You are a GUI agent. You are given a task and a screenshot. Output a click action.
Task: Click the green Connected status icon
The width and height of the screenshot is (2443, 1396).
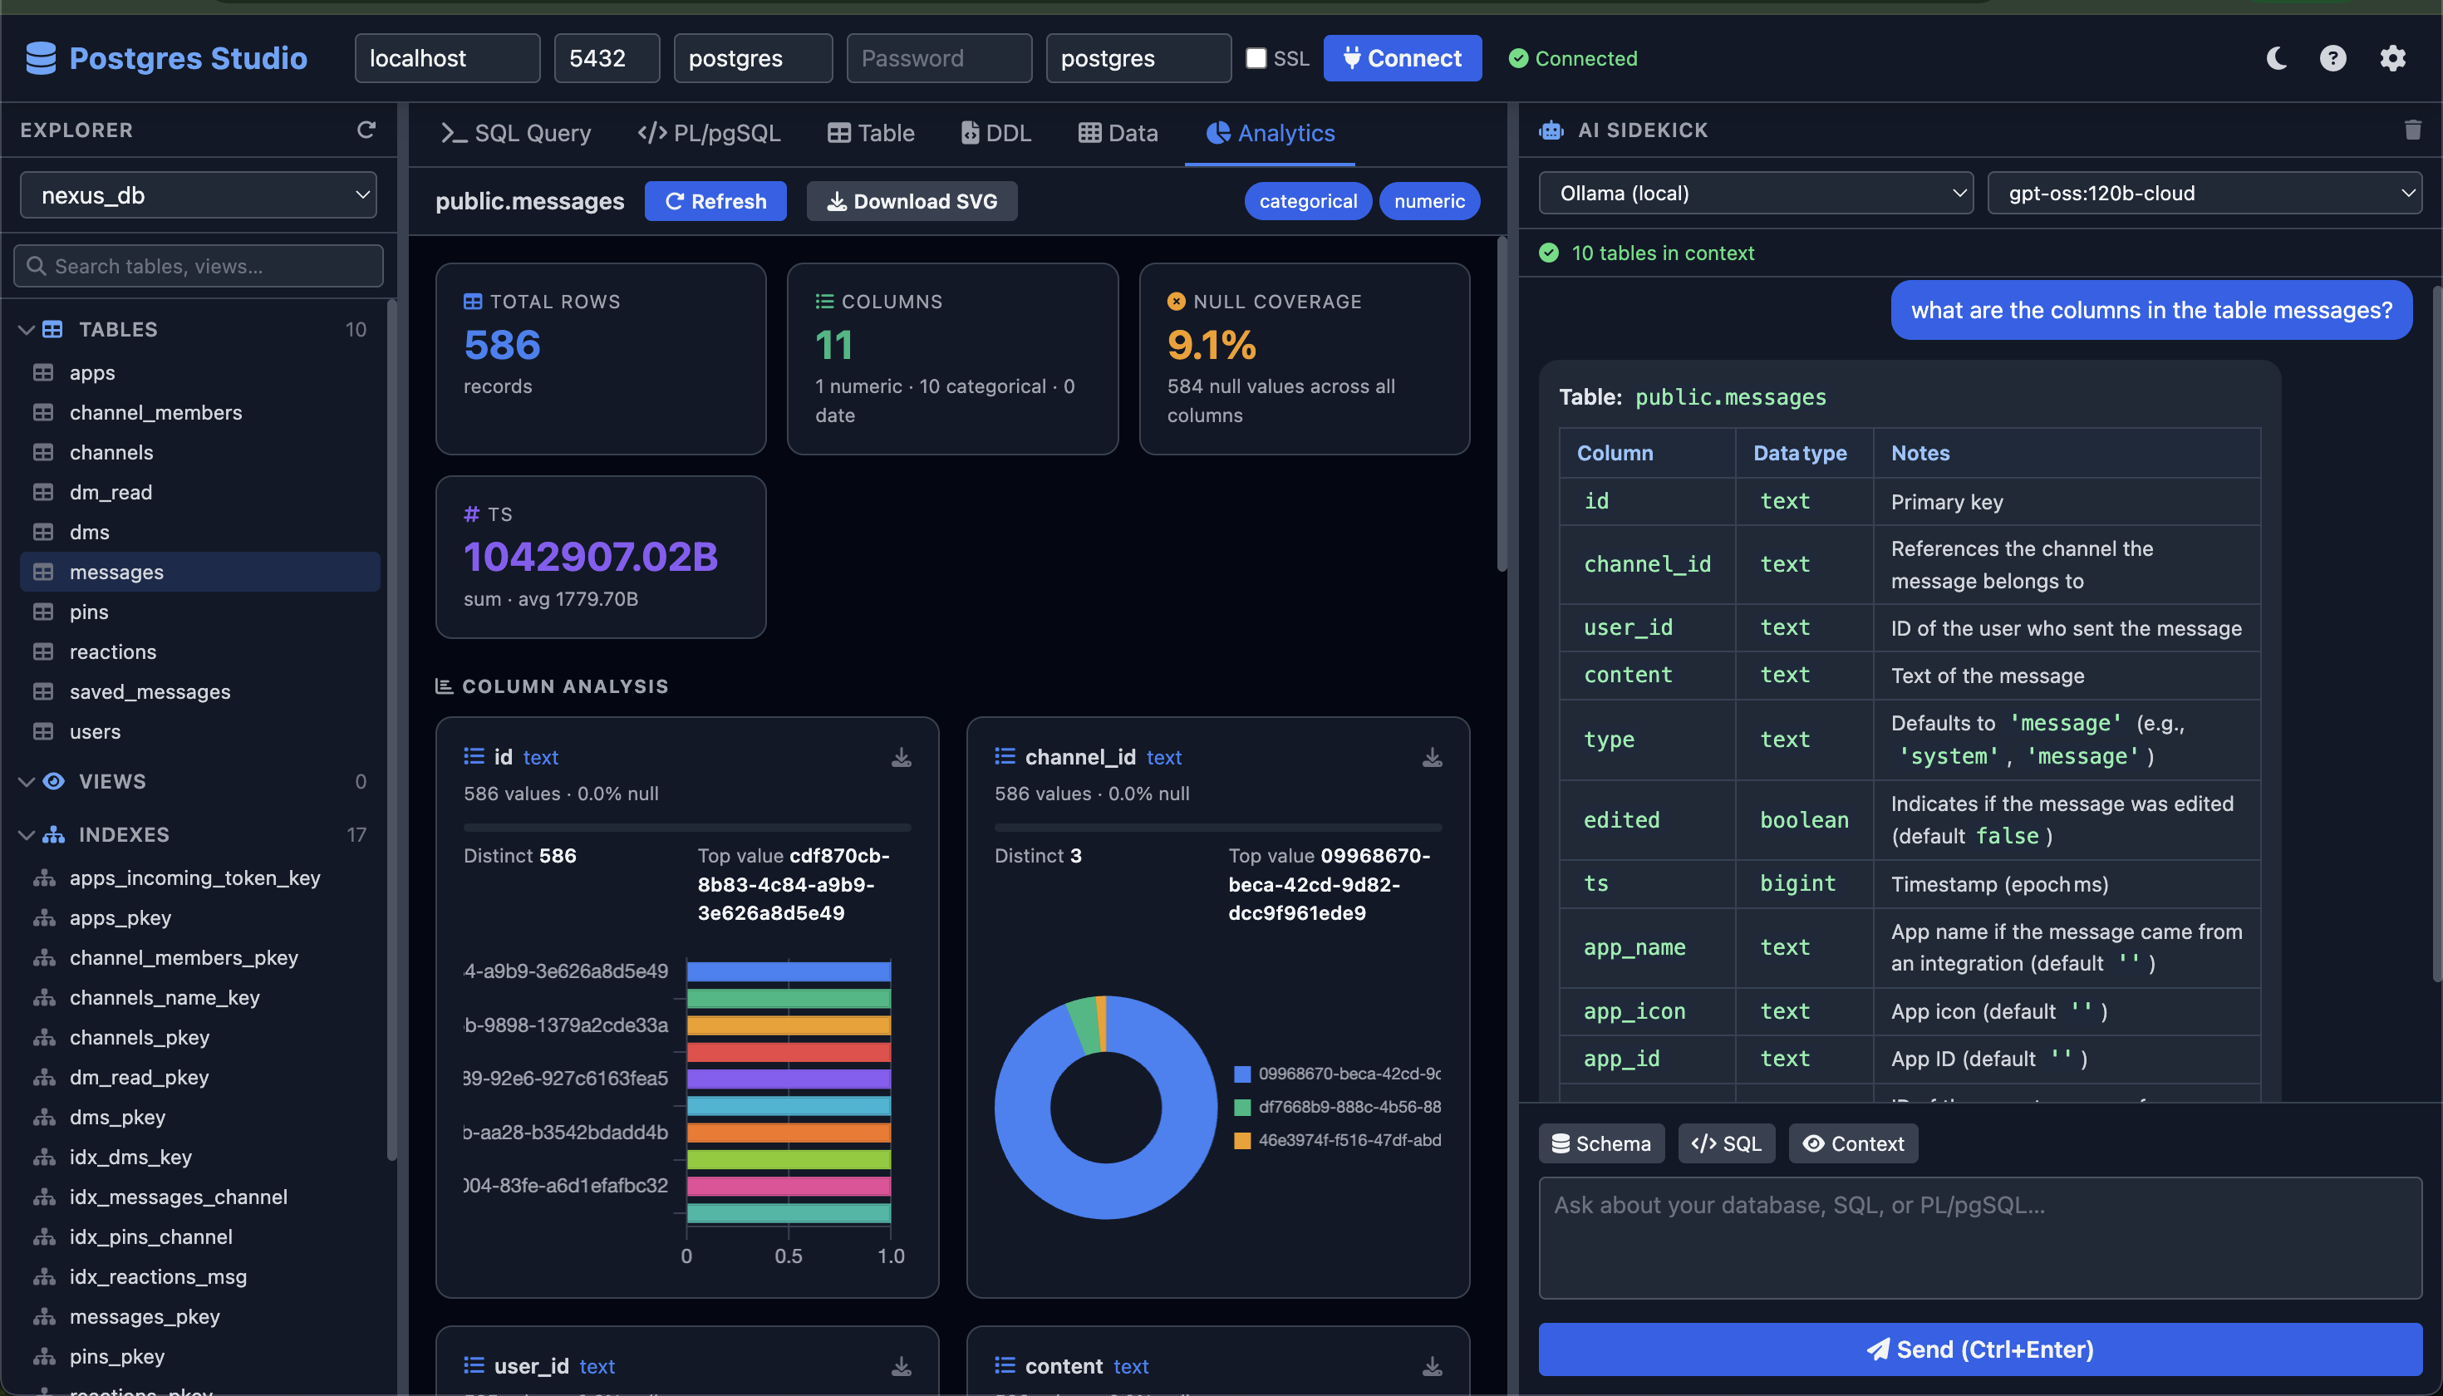click(1518, 58)
